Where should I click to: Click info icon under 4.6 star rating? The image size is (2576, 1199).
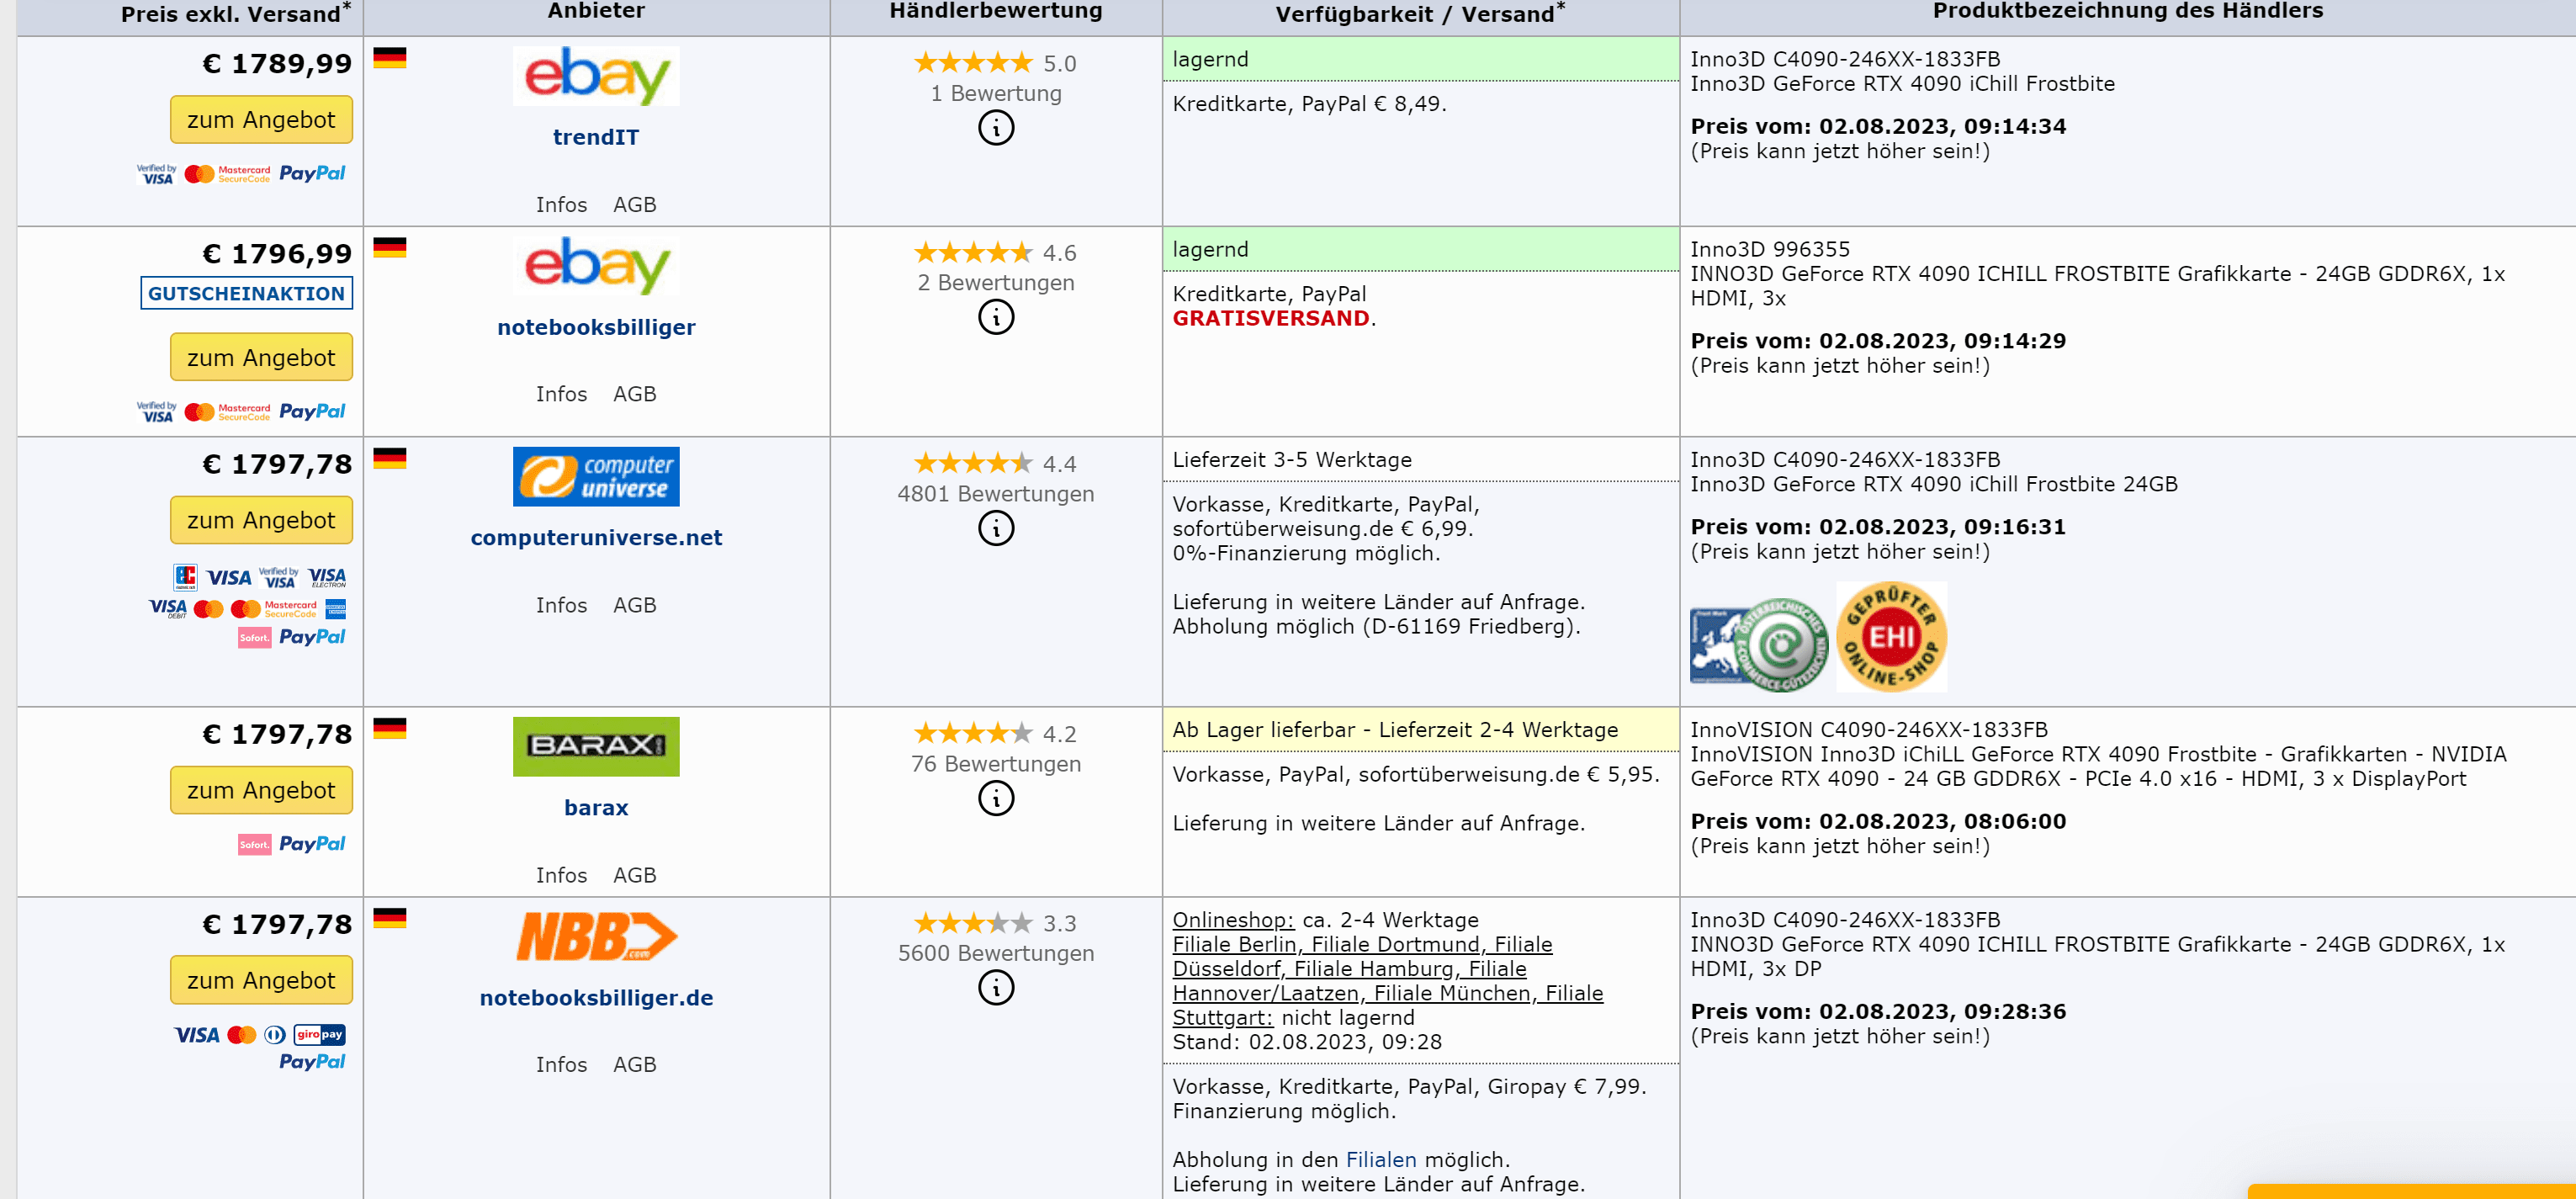[x=995, y=317]
